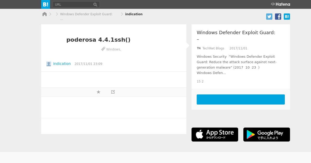Click the poderosa 4.4.1ssh() heading
The height and width of the screenshot is (163, 311).
(x=98, y=40)
